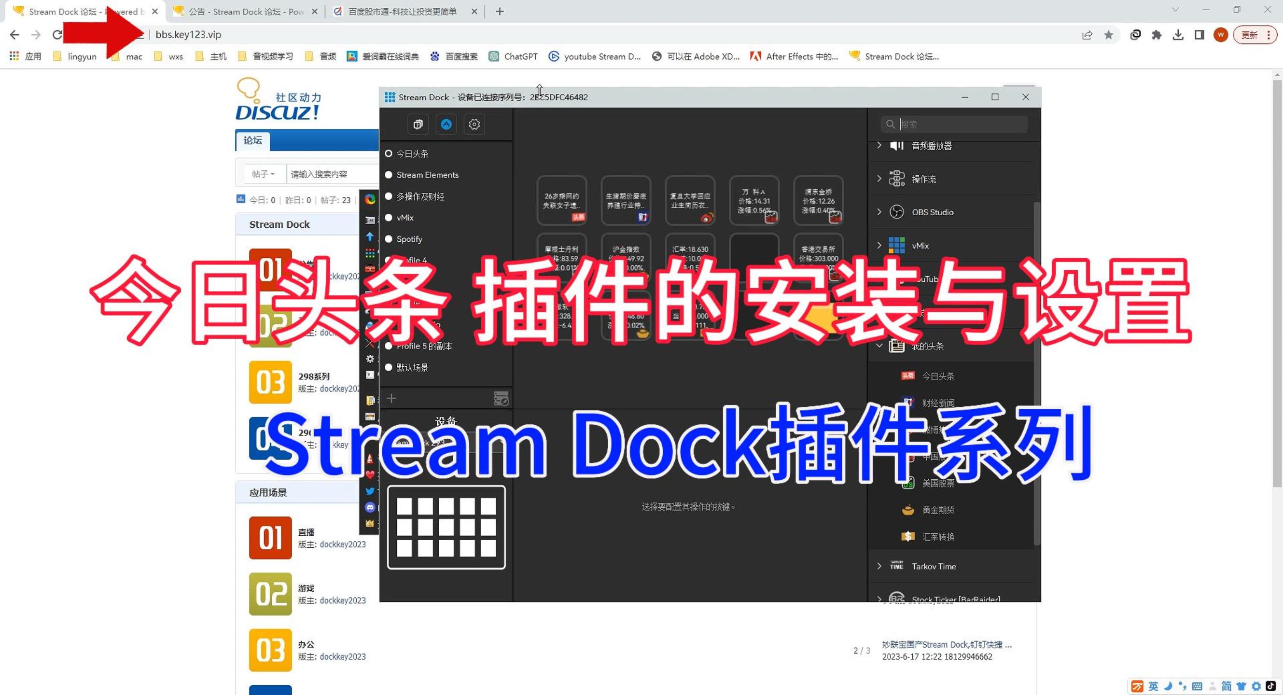1283x695 pixels.
Task: Go back in Chrome
Action: [14, 35]
